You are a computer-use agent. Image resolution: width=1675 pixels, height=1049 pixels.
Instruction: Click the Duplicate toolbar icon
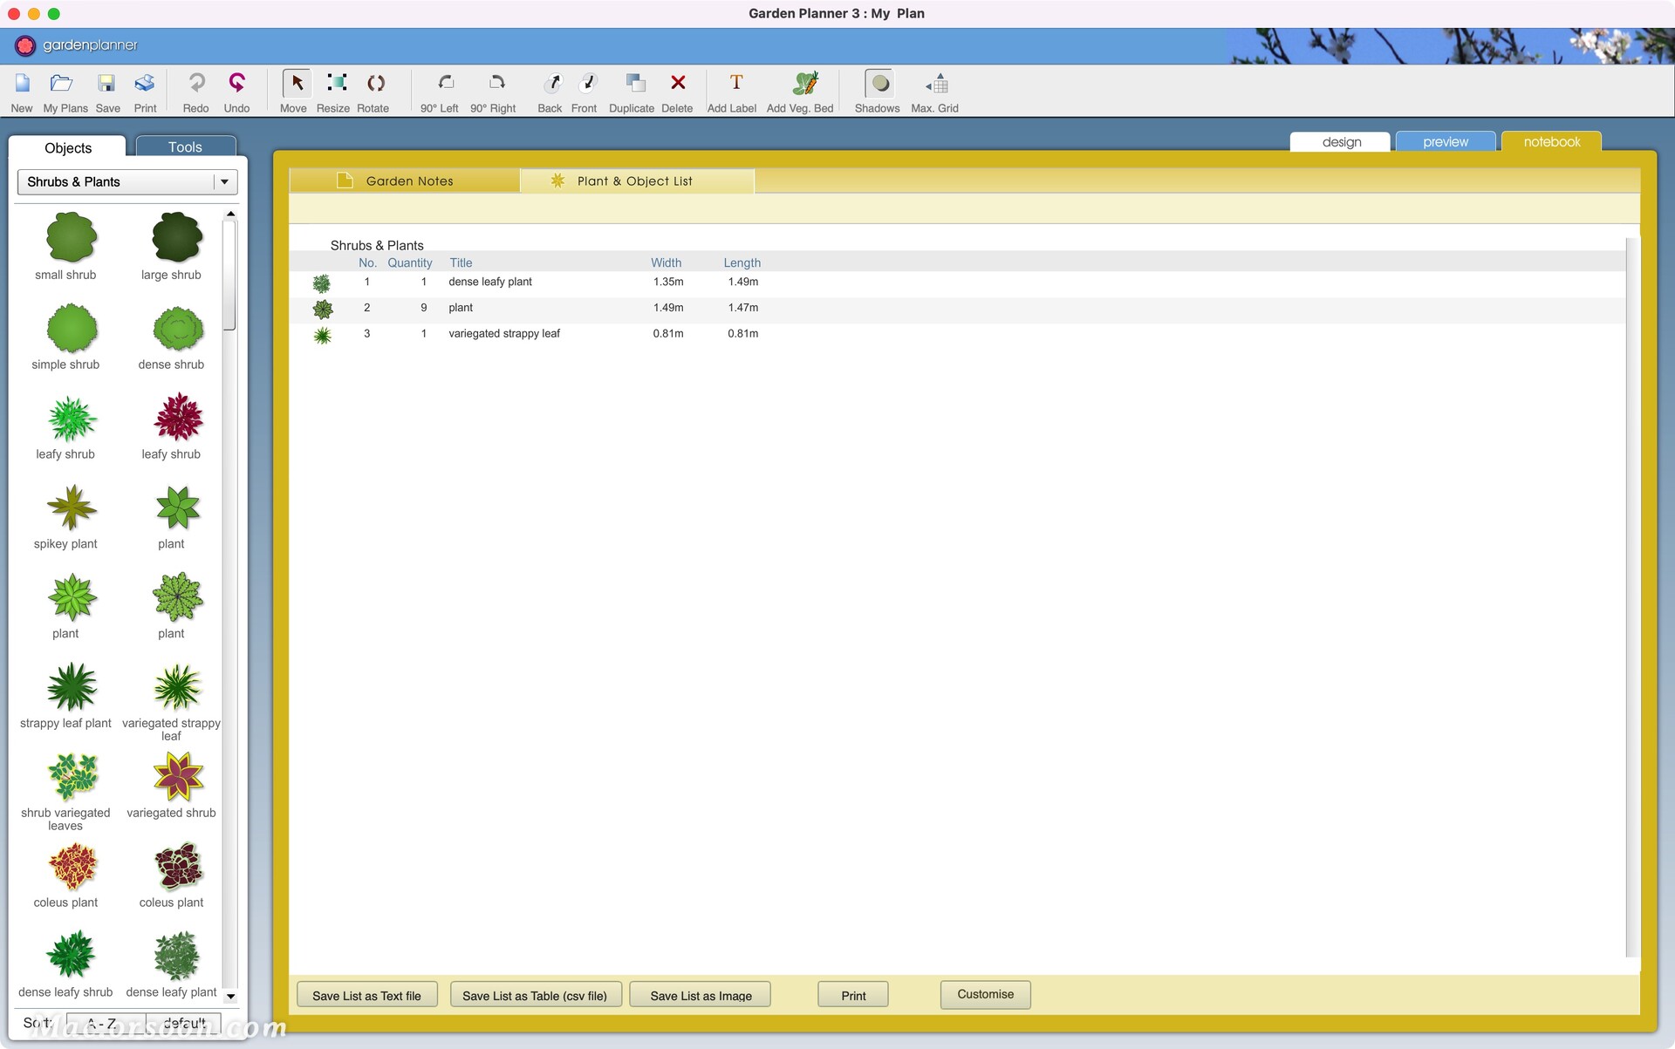[634, 84]
